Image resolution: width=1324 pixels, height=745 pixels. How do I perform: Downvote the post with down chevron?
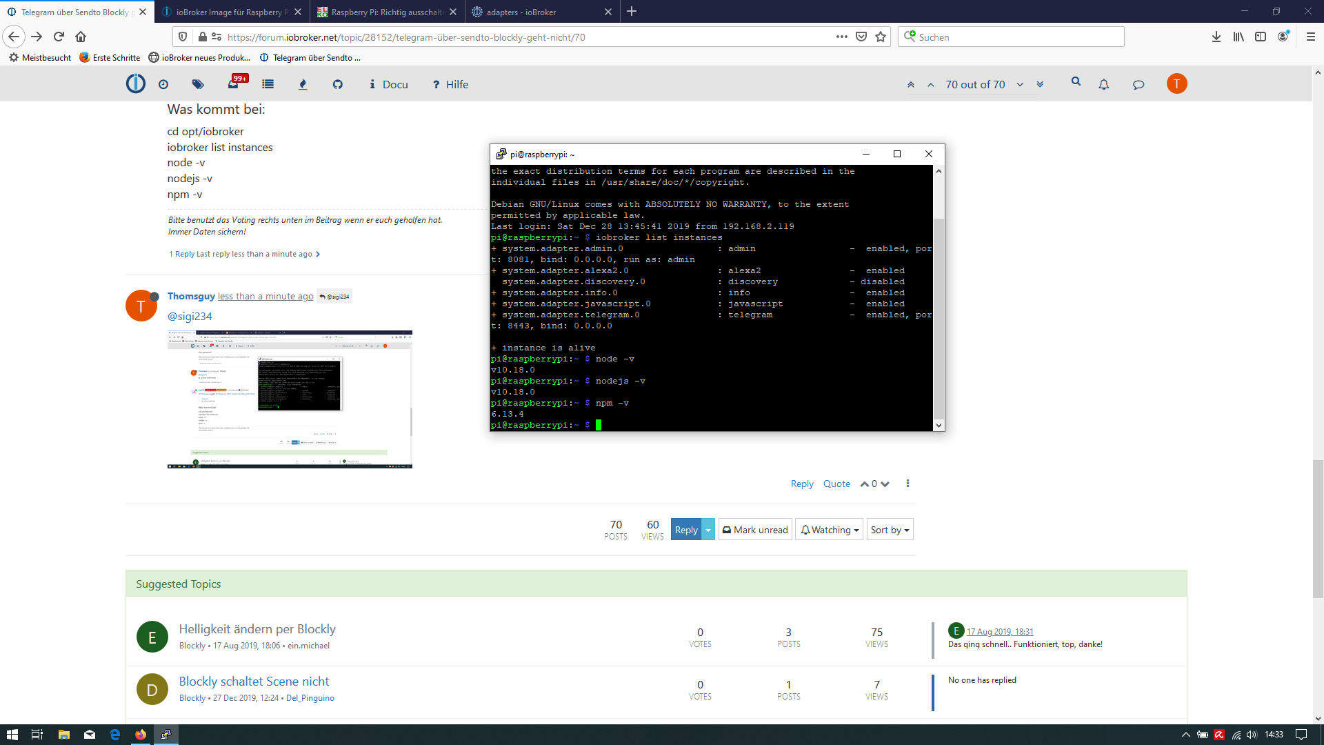click(x=885, y=484)
